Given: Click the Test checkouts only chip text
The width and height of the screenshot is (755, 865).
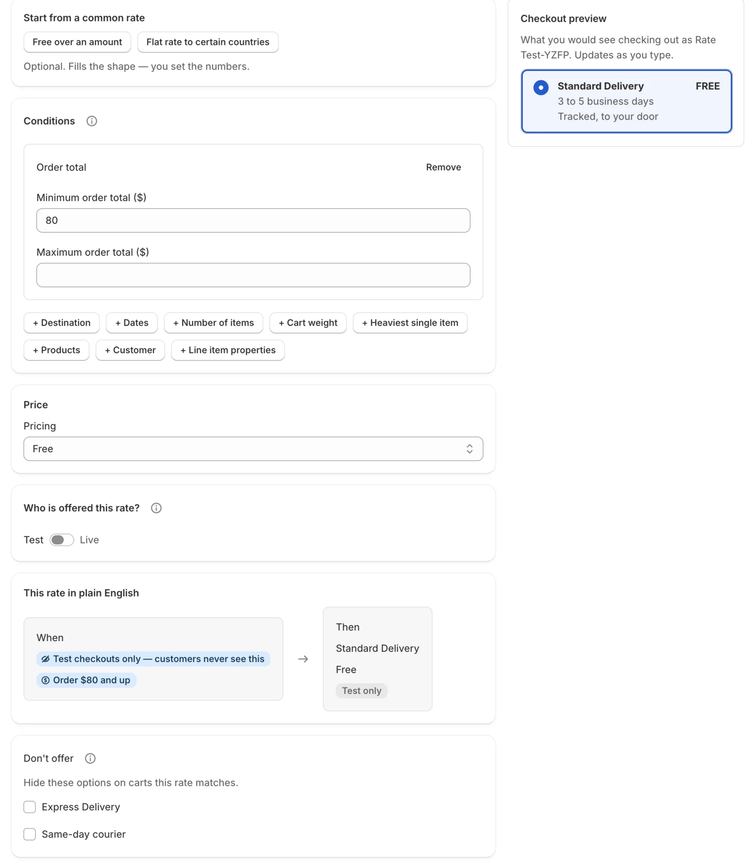Looking at the screenshot, I should (x=159, y=659).
